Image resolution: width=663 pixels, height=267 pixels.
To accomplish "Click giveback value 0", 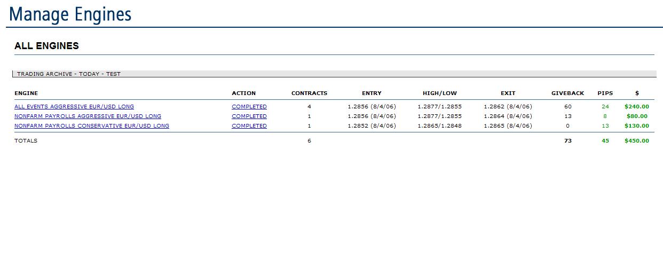I will [568, 126].
